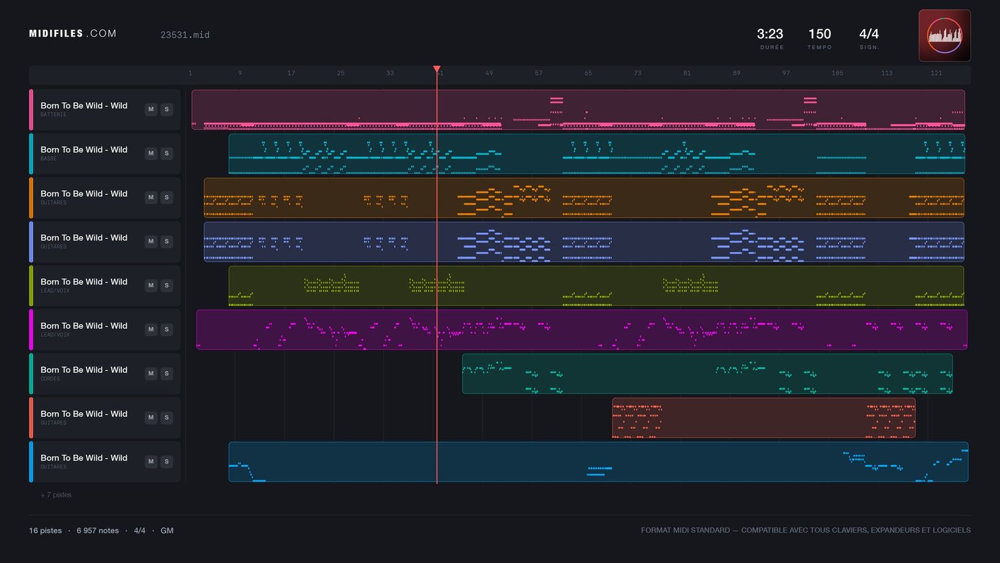The height and width of the screenshot is (563, 1000).
Task: Jump to bar 65 on the ruler
Action: [588, 73]
